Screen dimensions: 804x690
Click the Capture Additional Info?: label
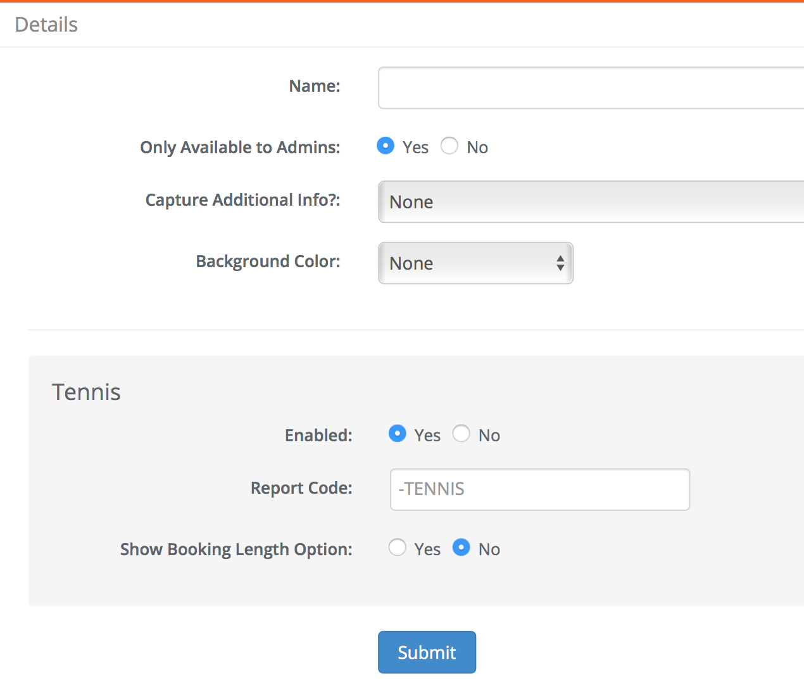pyautogui.click(x=243, y=200)
